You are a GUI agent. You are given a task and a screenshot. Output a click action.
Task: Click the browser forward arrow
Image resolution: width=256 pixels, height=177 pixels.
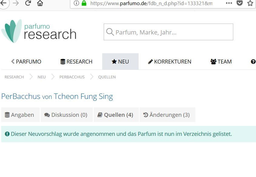16,3
